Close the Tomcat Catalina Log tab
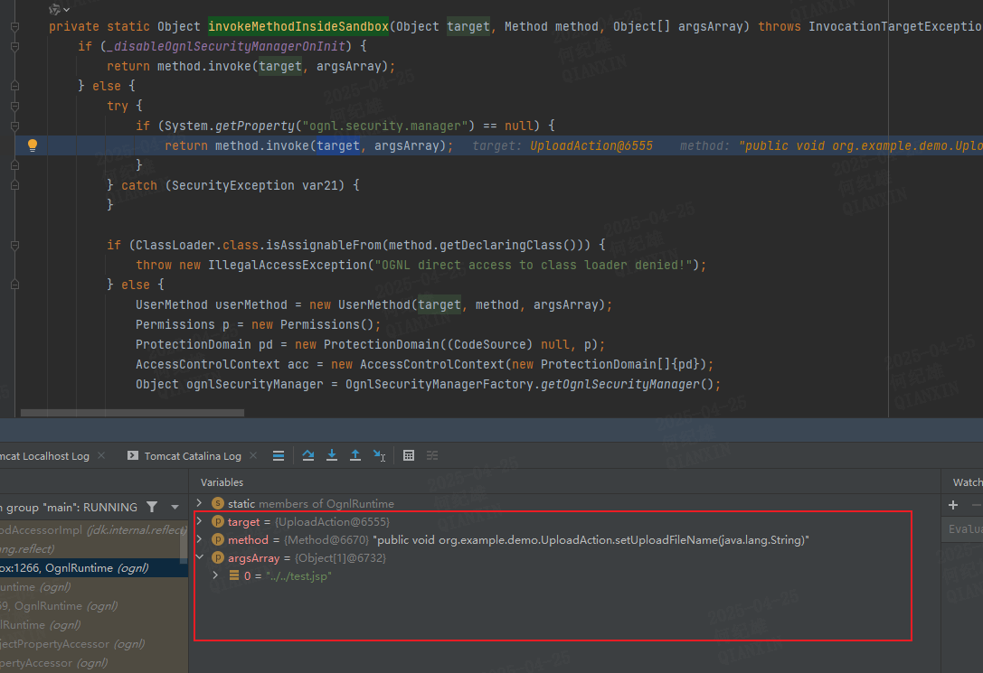983x673 pixels. tap(253, 456)
